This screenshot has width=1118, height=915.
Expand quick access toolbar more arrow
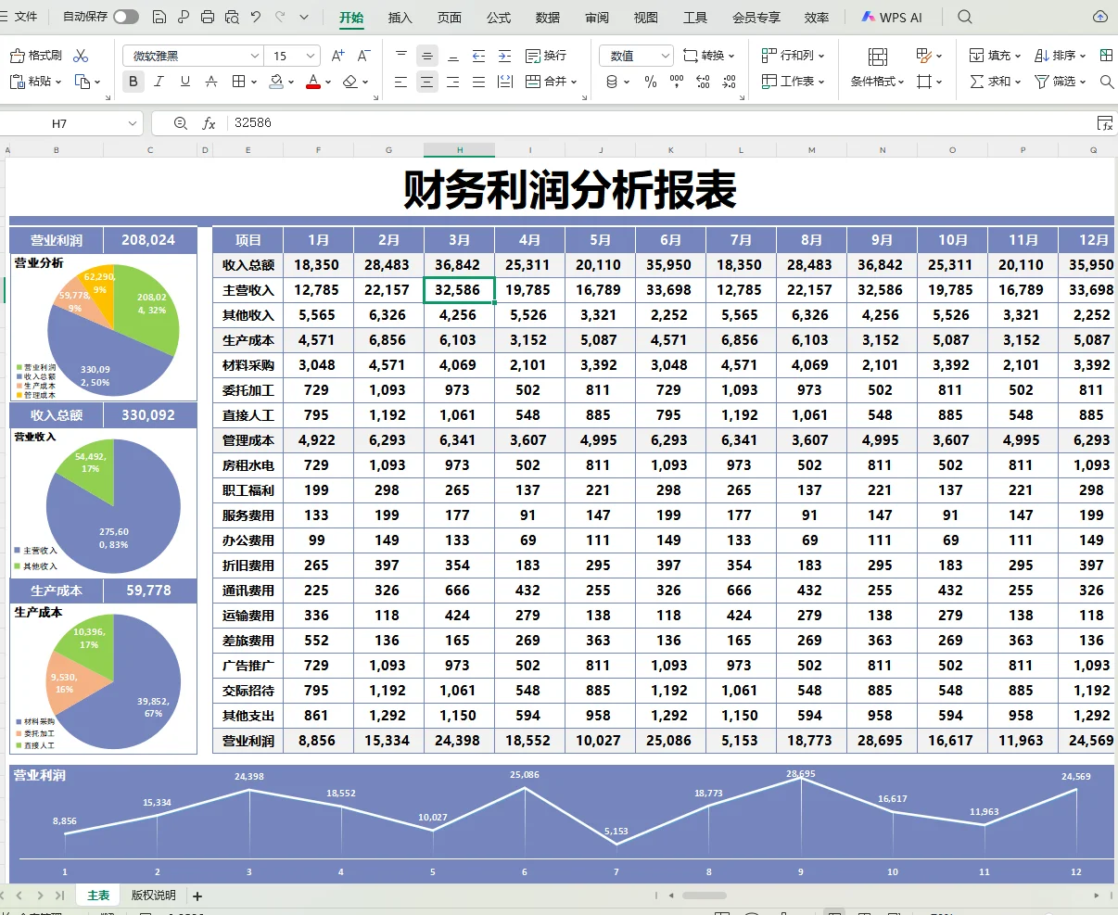tap(304, 17)
